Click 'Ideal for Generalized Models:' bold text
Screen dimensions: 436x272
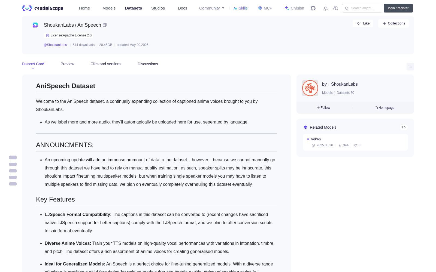(75, 264)
